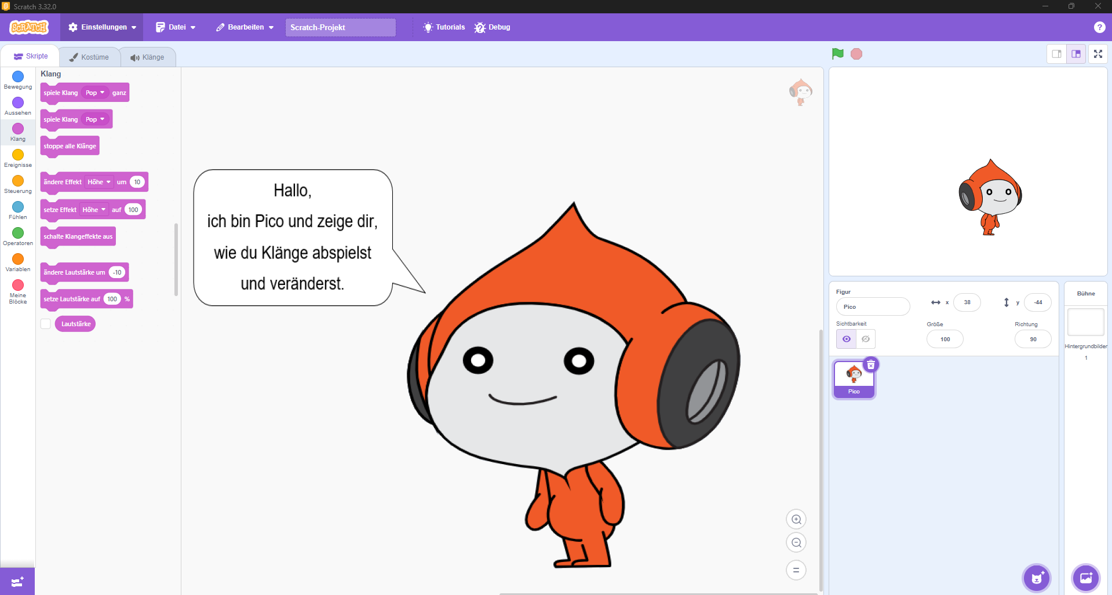Click the 'schalte Klangeffekte aus' block
Screen dimensions: 1112x595
pos(78,236)
